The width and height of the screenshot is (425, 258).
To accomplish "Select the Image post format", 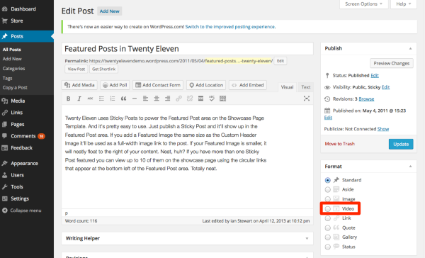I will (x=328, y=199).
